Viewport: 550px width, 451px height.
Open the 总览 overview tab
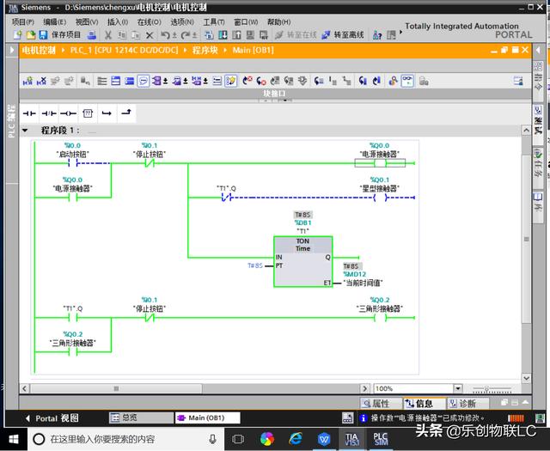pyautogui.click(x=141, y=417)
